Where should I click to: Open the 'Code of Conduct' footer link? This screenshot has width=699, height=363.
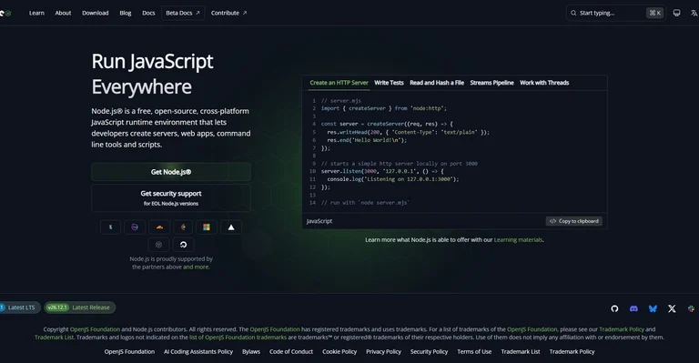coord(291,352)
